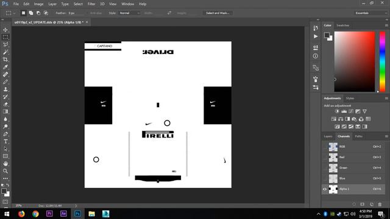Show the Red channel

[x=325, y=158]
